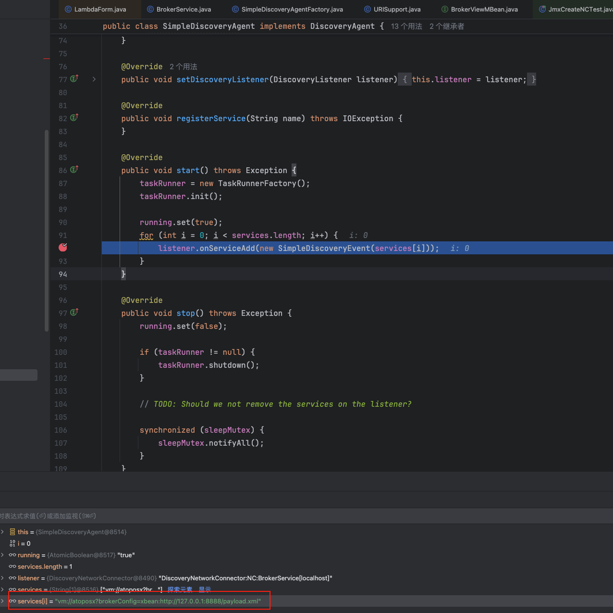The width and height of the screenshot is (613, 613).
Task: Click '13 个用法' usages hint on class
Action: coord(406,26)
